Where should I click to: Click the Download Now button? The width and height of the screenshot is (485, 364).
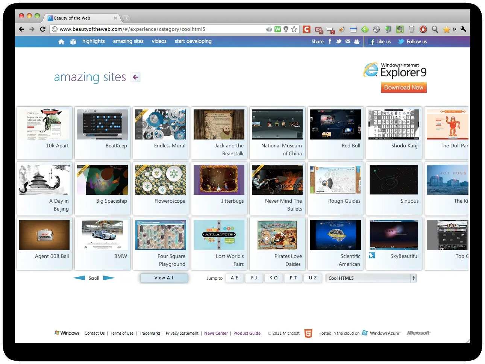click(x=403, y=88)
